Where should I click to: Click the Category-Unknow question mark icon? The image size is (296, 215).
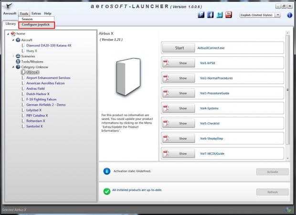pyautogui.click(x=18, y=67)
